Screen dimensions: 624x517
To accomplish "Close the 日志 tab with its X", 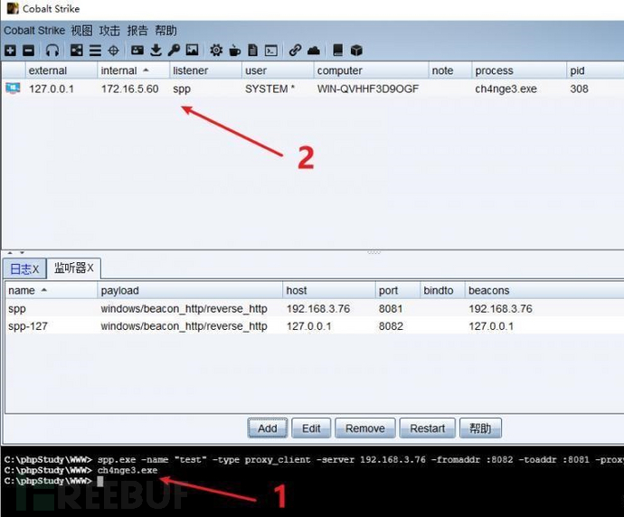I will pyautogui.click(x=35, y=269).
